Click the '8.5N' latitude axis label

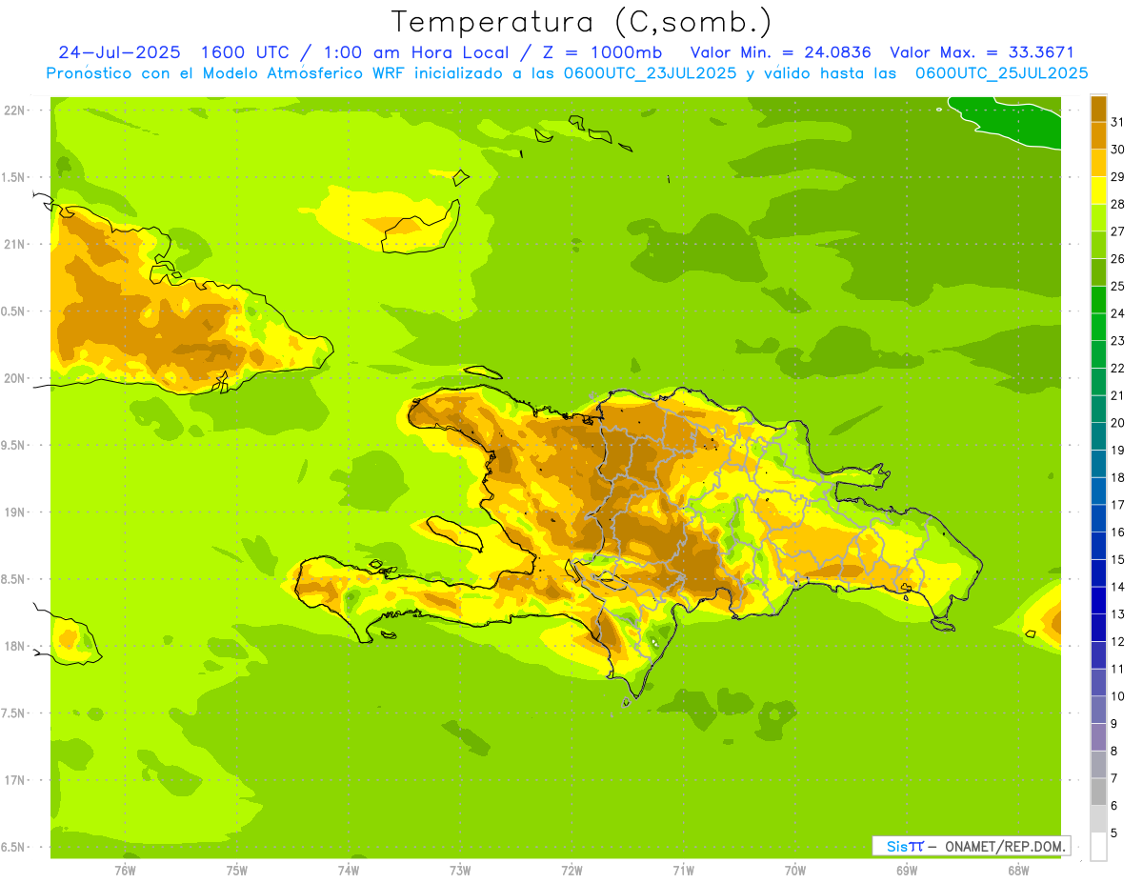click(14, 579)
